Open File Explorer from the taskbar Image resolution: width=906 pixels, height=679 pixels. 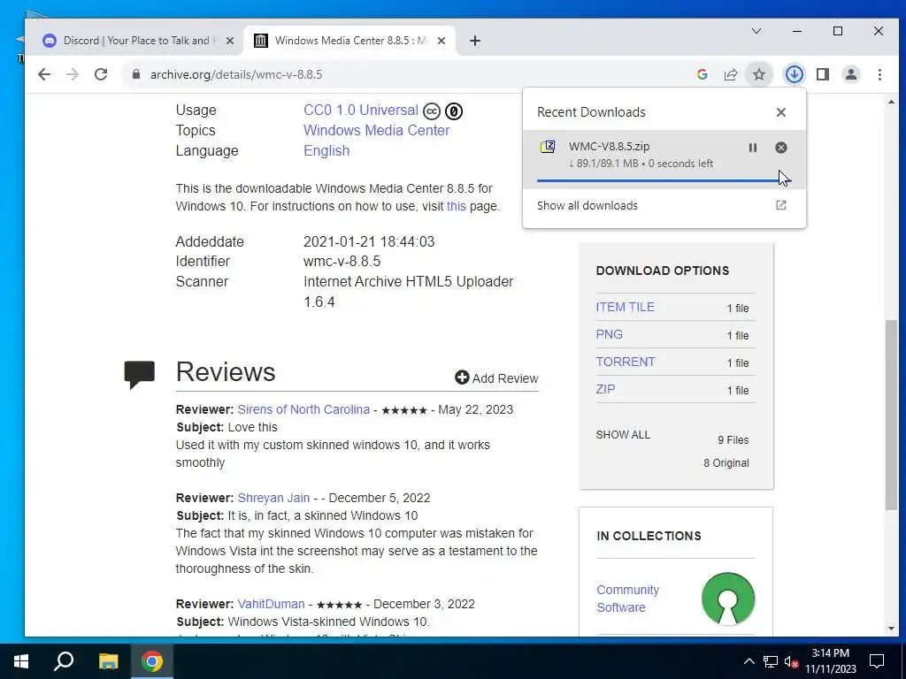(x=108, y=661)
